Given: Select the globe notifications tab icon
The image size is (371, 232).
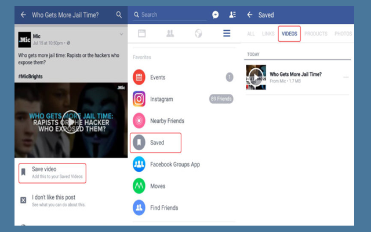Looking at the screenshot, I should [x=198, y=34].
